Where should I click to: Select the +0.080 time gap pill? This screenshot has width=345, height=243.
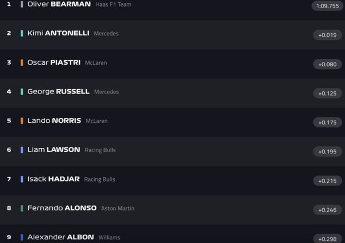point(327,64)
